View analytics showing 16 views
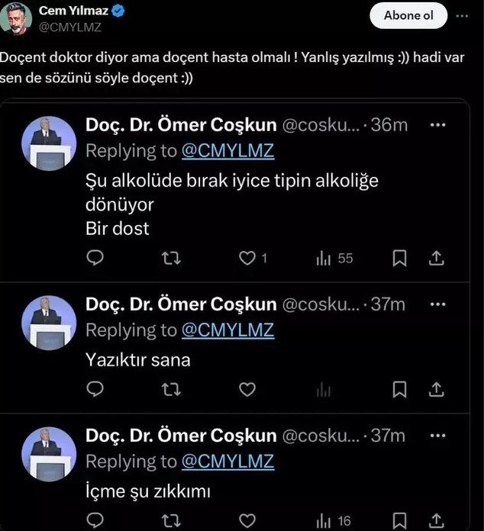484x531 pixels. (x=334, y=521)
